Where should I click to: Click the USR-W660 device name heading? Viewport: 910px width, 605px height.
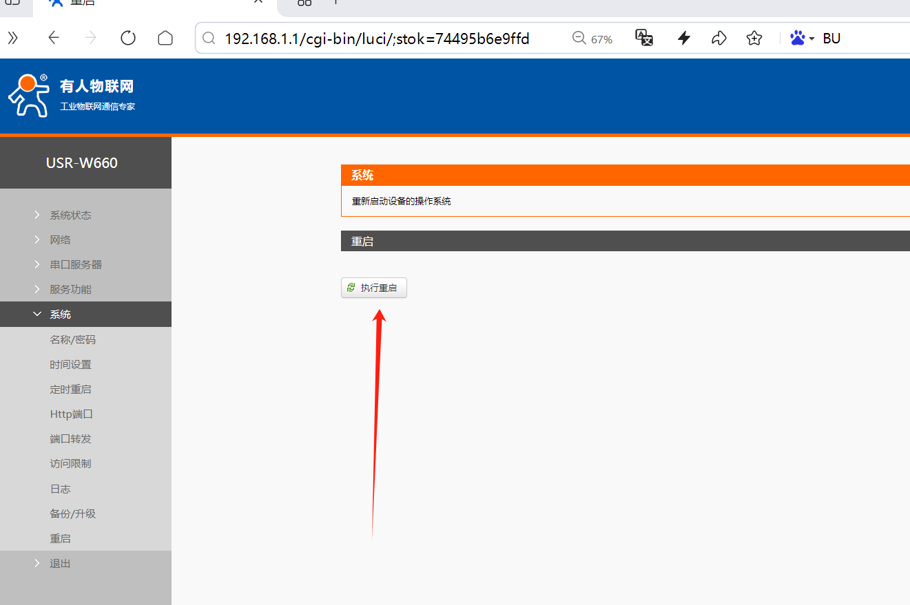82,163
